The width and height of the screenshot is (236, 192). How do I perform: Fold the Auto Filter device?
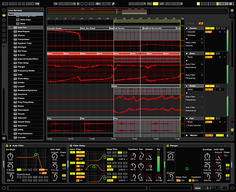coord(10,146)
